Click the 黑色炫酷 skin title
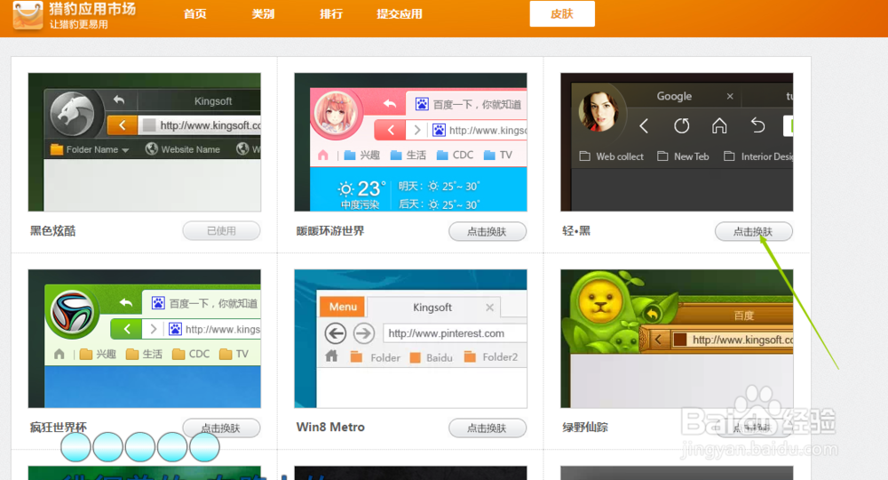 (x=52, y=230)
